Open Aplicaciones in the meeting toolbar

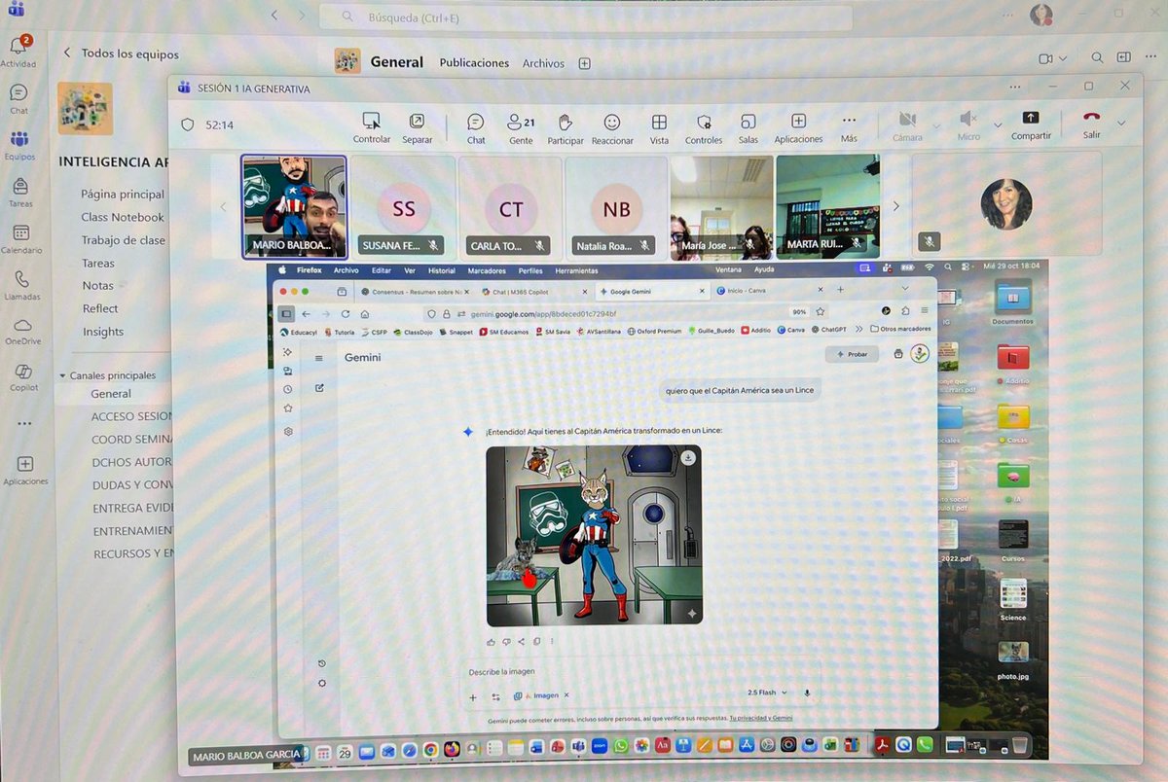click(798, 127)
